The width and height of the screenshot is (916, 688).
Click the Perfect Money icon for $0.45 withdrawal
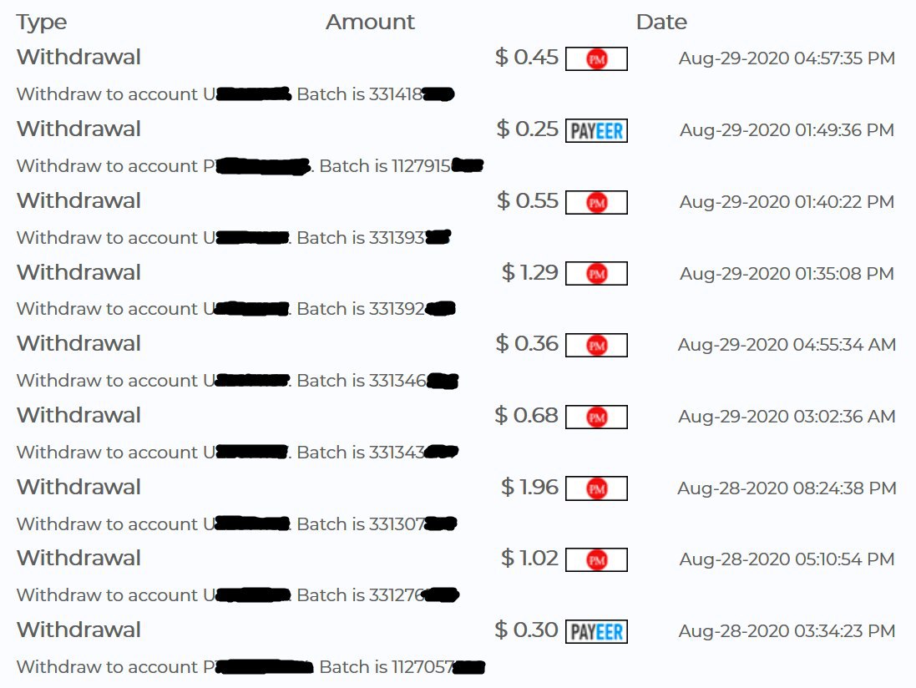click(x=596, y=58)
